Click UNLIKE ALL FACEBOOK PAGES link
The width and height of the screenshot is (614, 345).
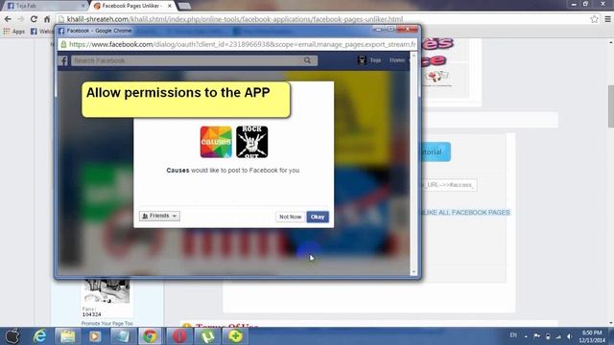tap(465, 213)
